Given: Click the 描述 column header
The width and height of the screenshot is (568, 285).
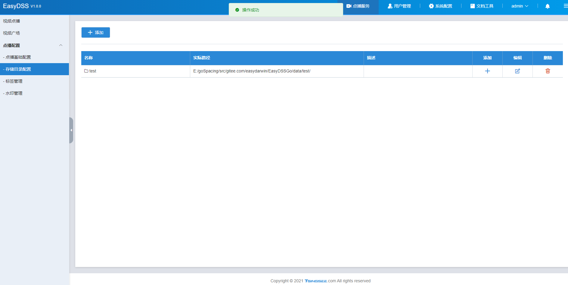Looking at the screenshot, I should point(418,58).
